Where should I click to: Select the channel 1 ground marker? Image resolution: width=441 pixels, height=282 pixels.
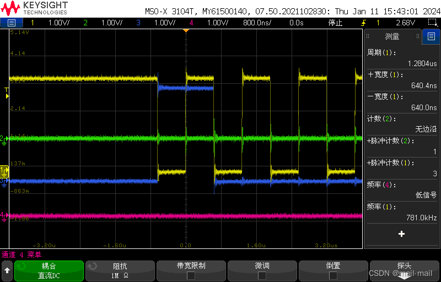[4, 171]
